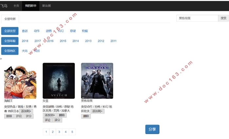Click the 黑客帝国 movie title

tap(87, 101)
